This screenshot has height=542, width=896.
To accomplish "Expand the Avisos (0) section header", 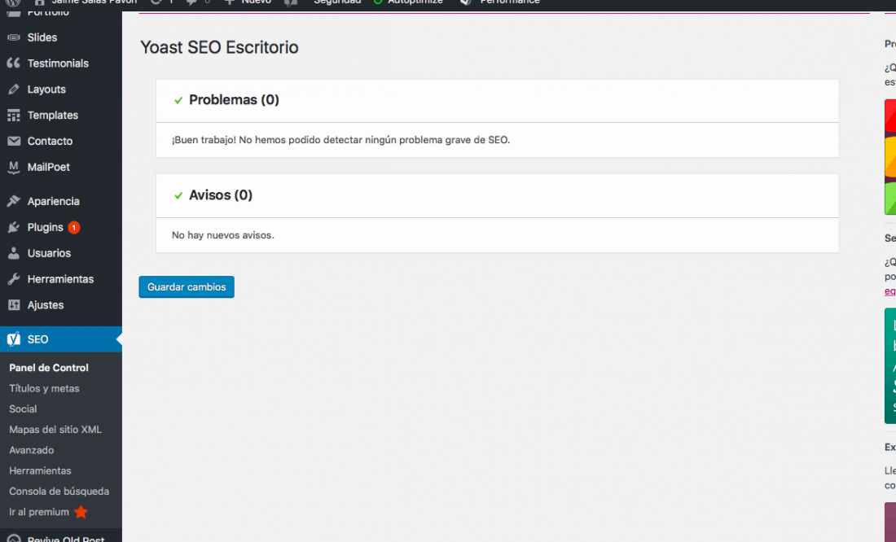I will click(x=497, y=196).
